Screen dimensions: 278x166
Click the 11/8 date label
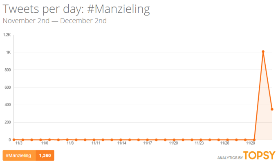[x=70, y=144]
